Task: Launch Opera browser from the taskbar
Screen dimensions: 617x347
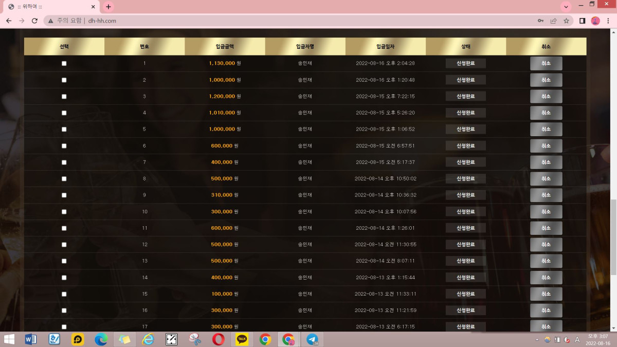Action: point(218,339)
